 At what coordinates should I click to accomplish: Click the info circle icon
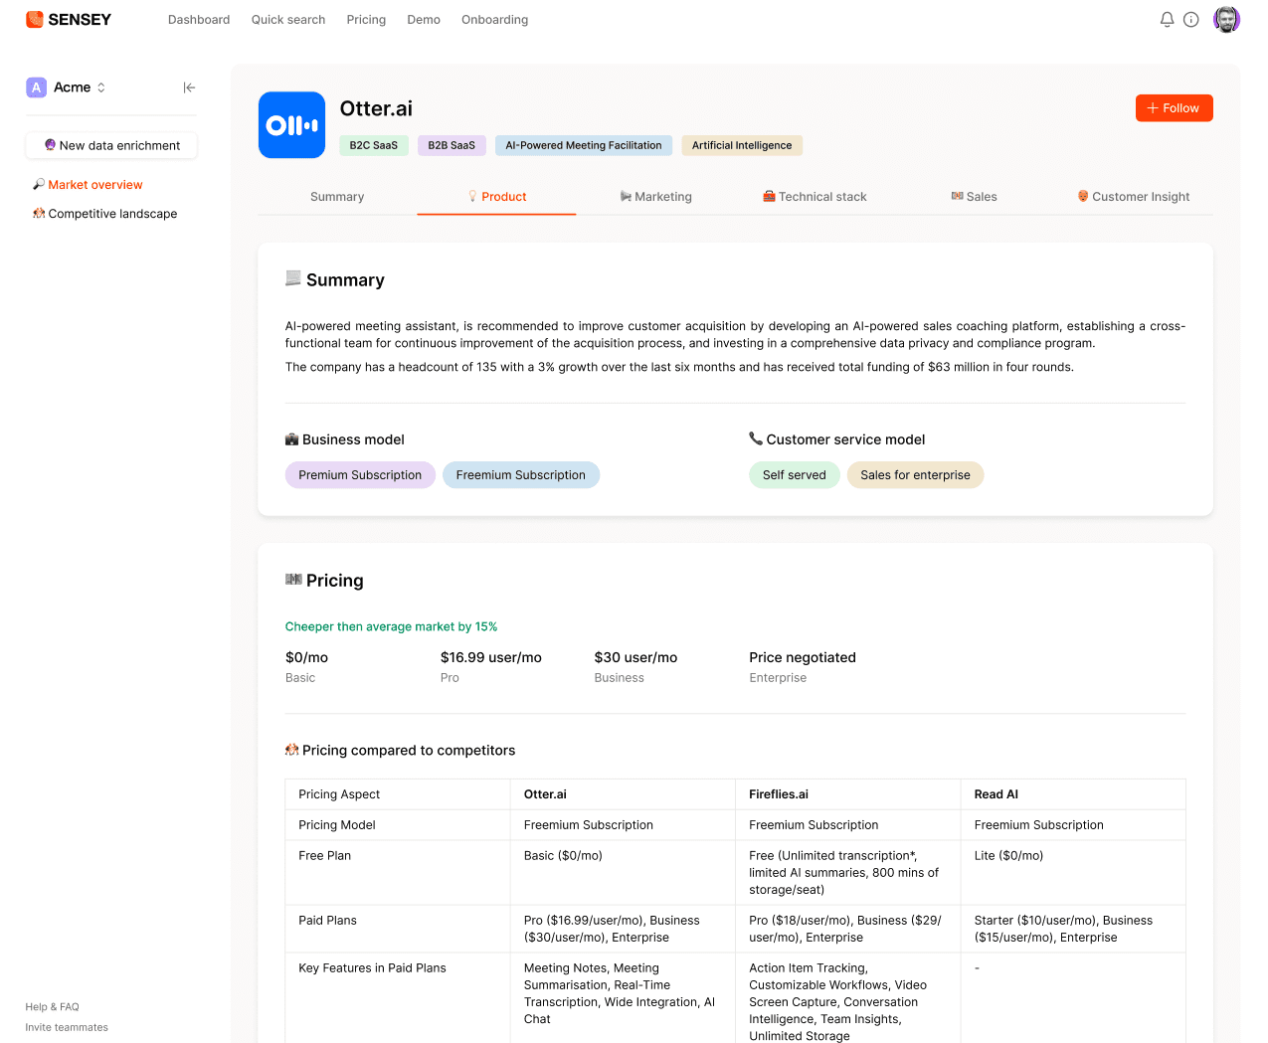tap(1190, 20)
